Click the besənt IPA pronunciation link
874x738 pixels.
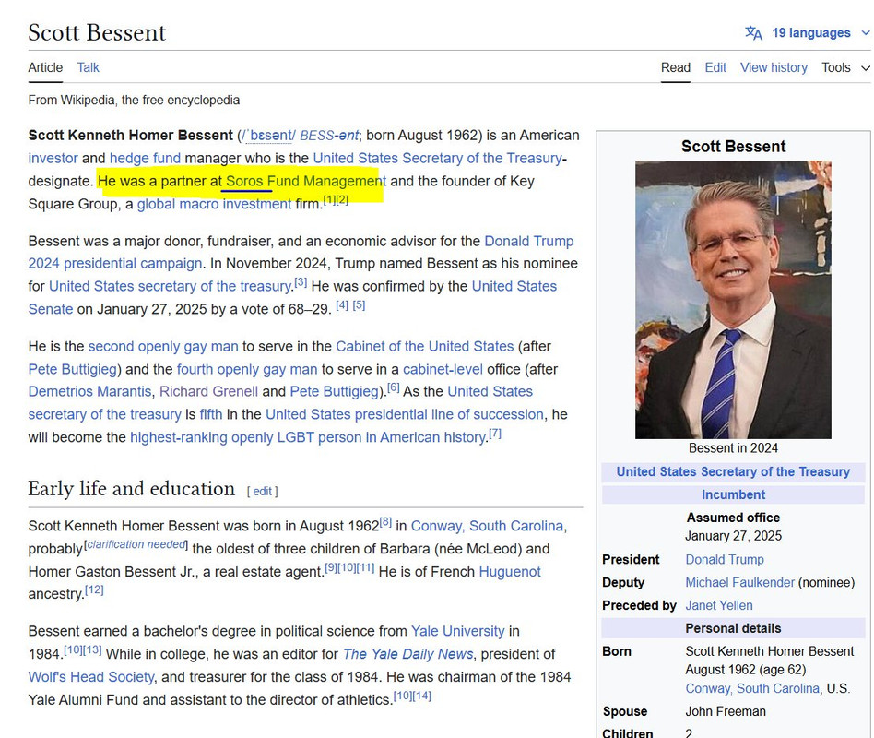pos(270,136)
